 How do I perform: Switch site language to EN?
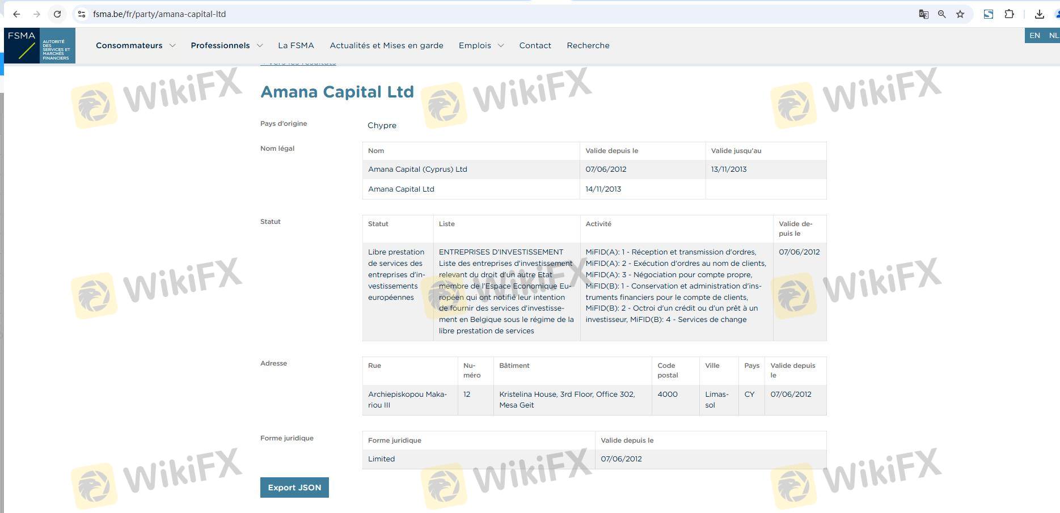tap(1034, 35)
